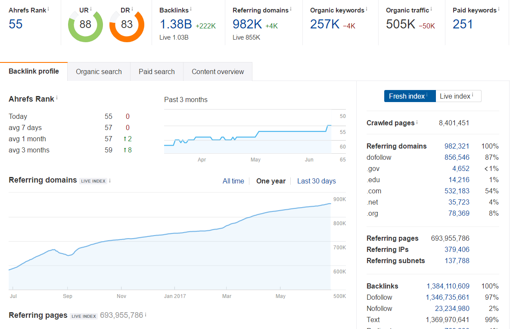Click info icon after Referring pages 693,955,786

pyautogui.click(x=146, y=315)
